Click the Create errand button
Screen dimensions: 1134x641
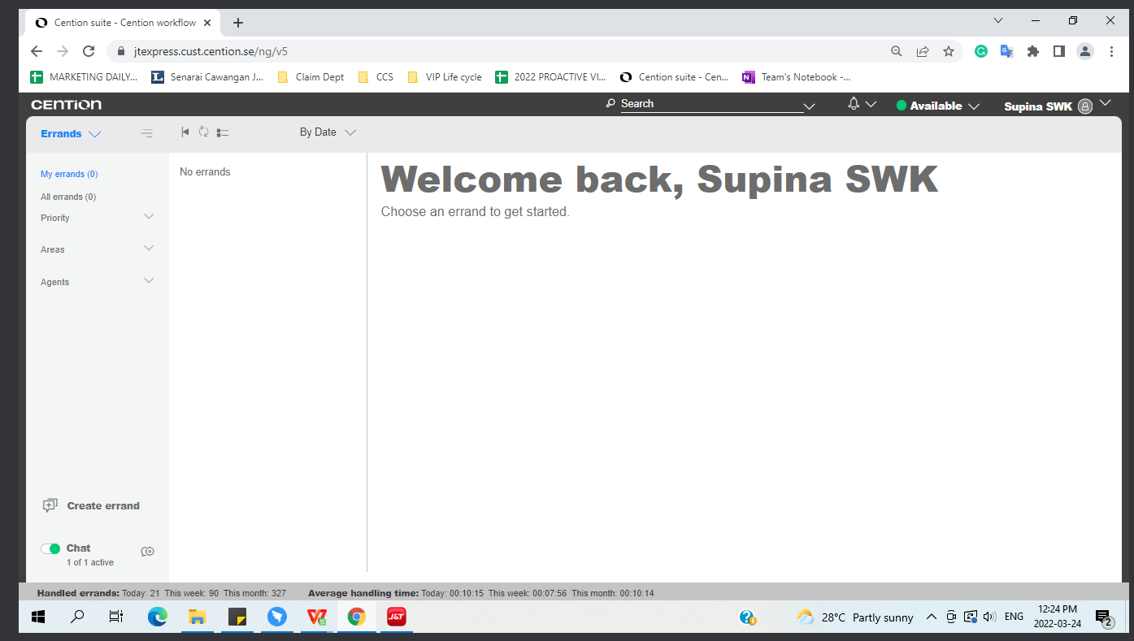91,505
